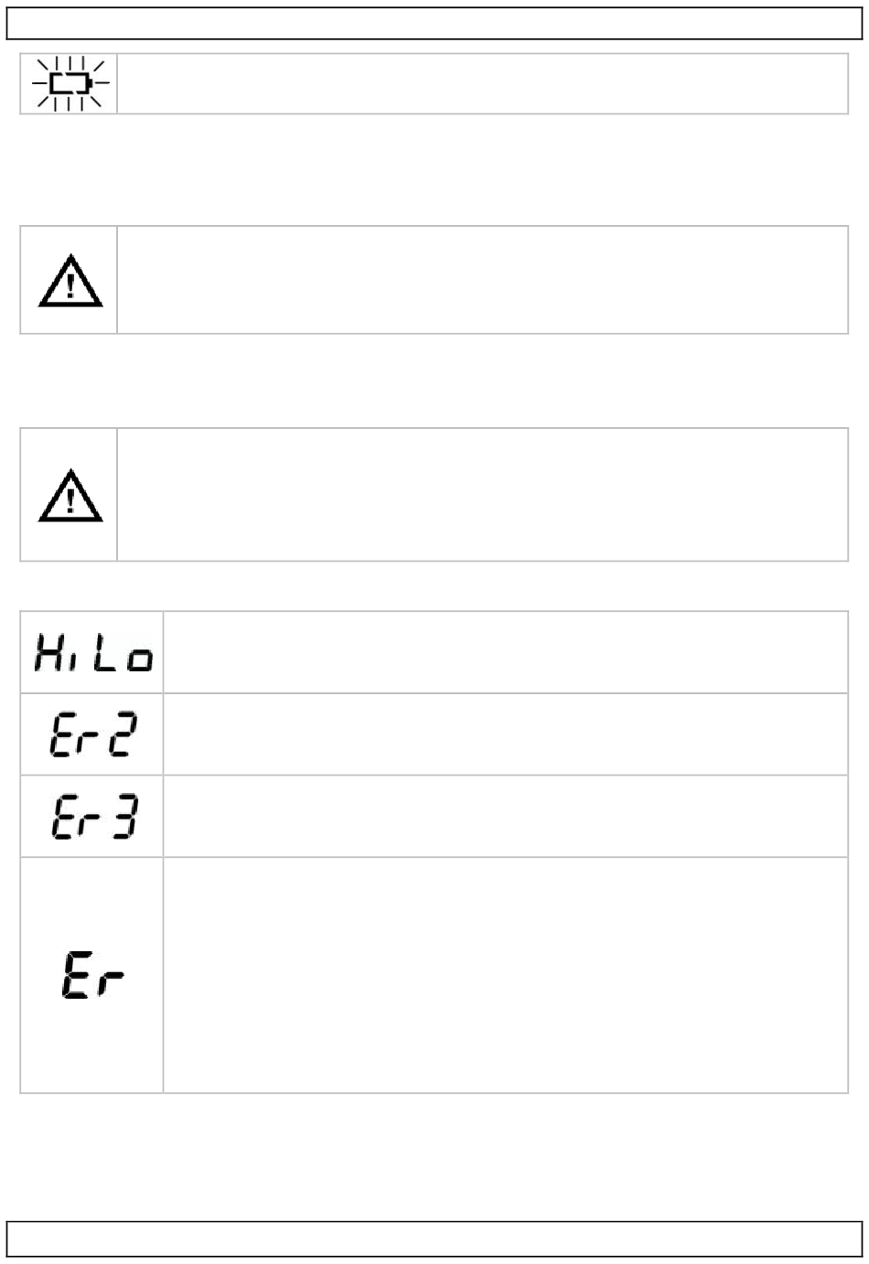
Task: Select the Er3 error code symbol
Action: click(93, 816)
